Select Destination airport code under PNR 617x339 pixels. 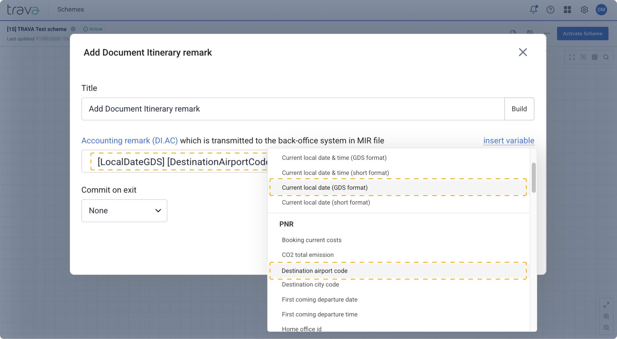point(314,271)
